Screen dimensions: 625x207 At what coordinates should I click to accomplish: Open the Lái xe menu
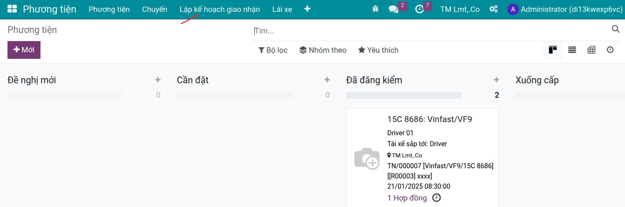click(x=282, y=9)
